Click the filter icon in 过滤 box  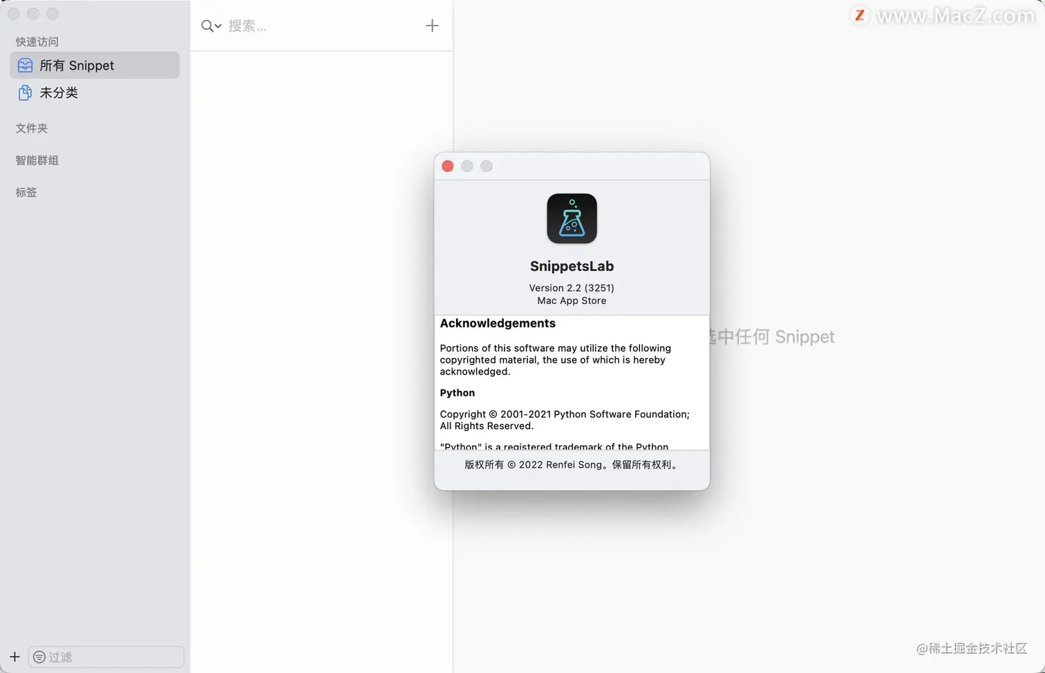(39, 657)
